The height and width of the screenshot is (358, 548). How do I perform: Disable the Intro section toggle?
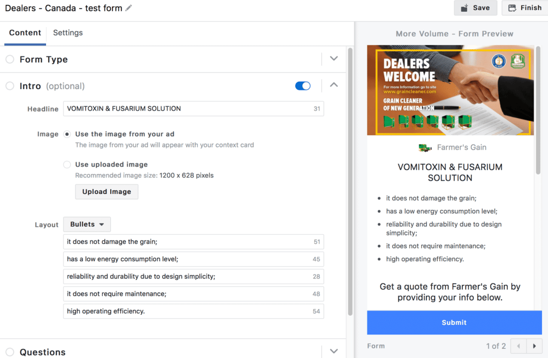coord(302,85)
